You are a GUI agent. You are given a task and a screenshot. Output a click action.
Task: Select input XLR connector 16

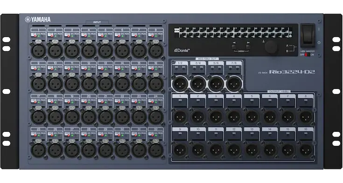pyautogui.click(x=156, y=84)
